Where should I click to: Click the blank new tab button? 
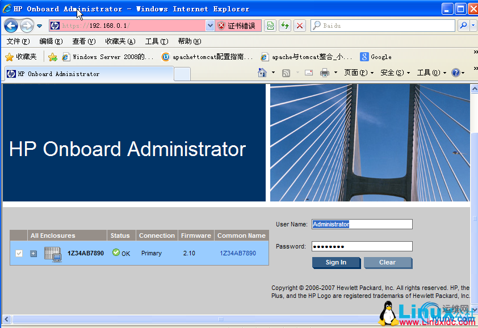[x=182, y=74]
